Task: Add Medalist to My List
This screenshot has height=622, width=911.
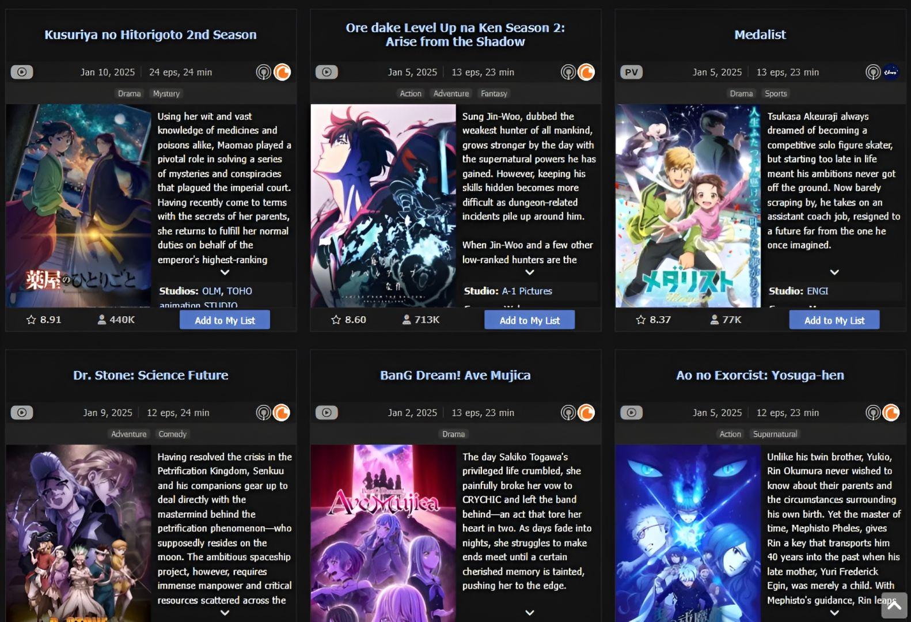Action: click(834, 320)
